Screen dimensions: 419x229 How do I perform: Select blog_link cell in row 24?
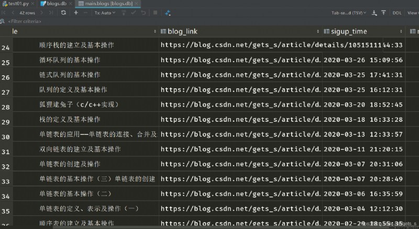point(271,45)
